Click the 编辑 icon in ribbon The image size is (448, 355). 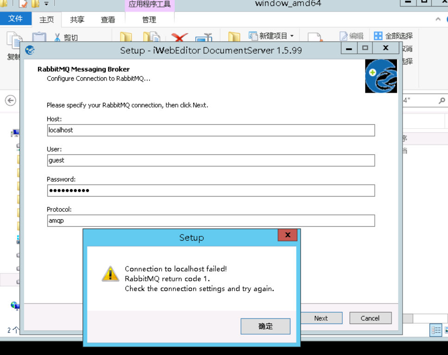pyautogui.click(x=343, y=36)
